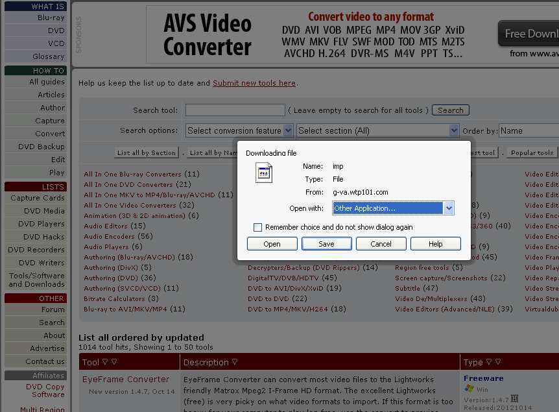Viewport: 559px width, 412px height.
Task: Click Save in the Downloading file dialog
Action: 327,244
